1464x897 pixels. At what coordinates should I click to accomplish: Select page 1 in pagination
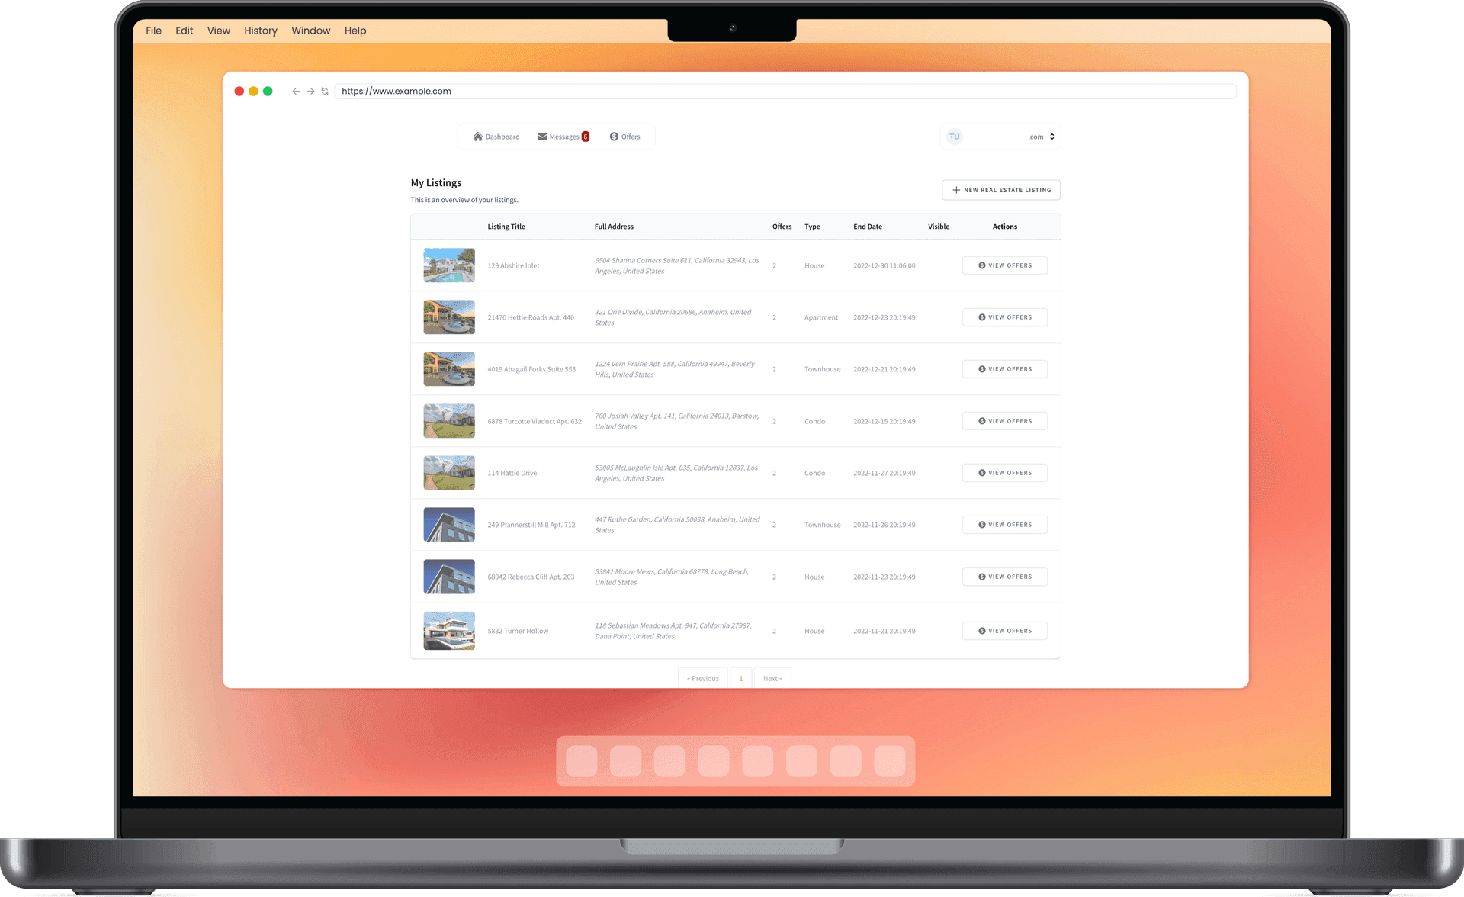click(740, 678)
